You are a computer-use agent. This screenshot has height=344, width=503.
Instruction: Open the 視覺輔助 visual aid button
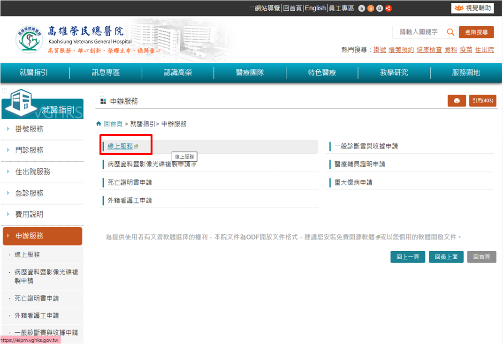[x=473, y=8]
